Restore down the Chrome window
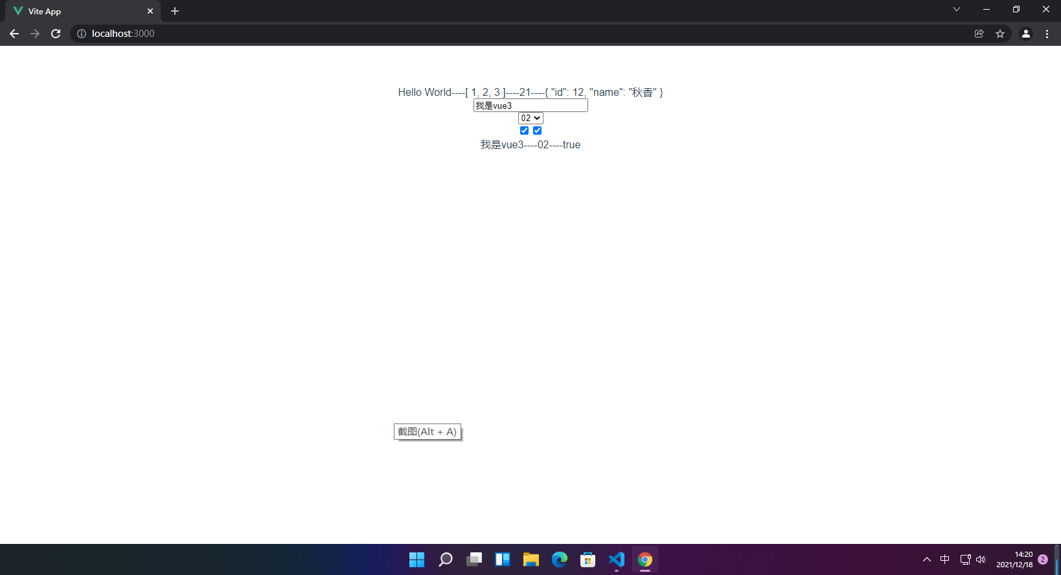 pyautogui.click(x=1016, y=9)
